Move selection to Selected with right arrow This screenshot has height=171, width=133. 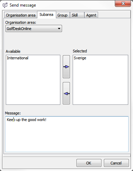[66, 67]
